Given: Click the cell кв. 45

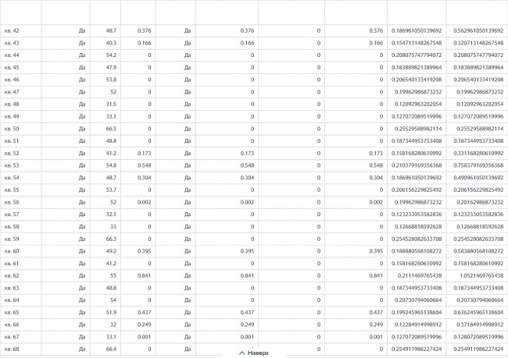Looking at the screenshot, I should coord(12,68).
